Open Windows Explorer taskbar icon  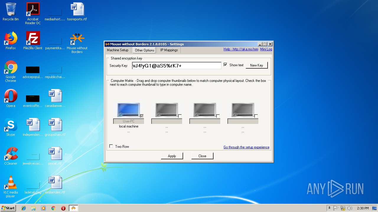[33, 208]
